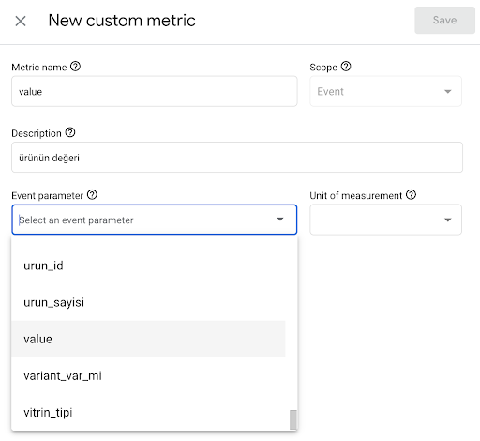Screen dimensions: 480x441
Task: Select urun_sayisi from the parameter list
Action: coord(148,302)
